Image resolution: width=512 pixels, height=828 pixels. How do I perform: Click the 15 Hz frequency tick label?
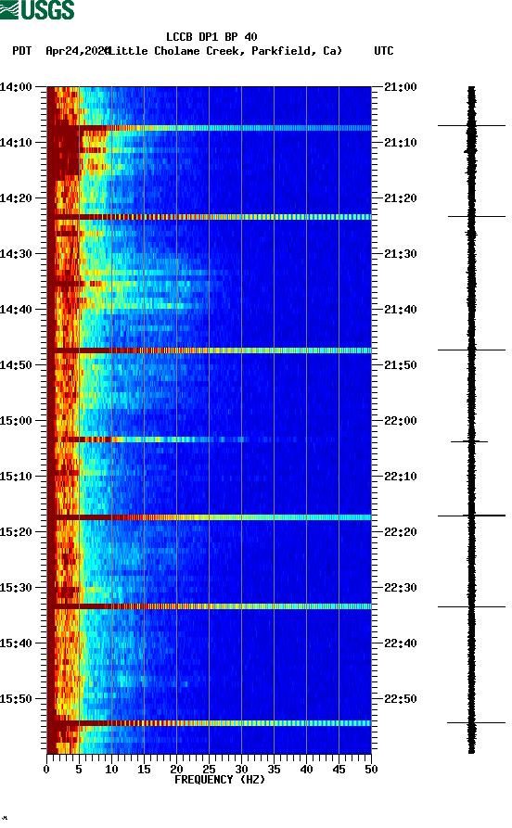point(144,770)
